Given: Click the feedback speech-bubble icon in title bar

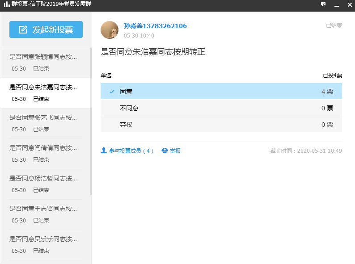Looking at the screenshot, I should [323, 4].
